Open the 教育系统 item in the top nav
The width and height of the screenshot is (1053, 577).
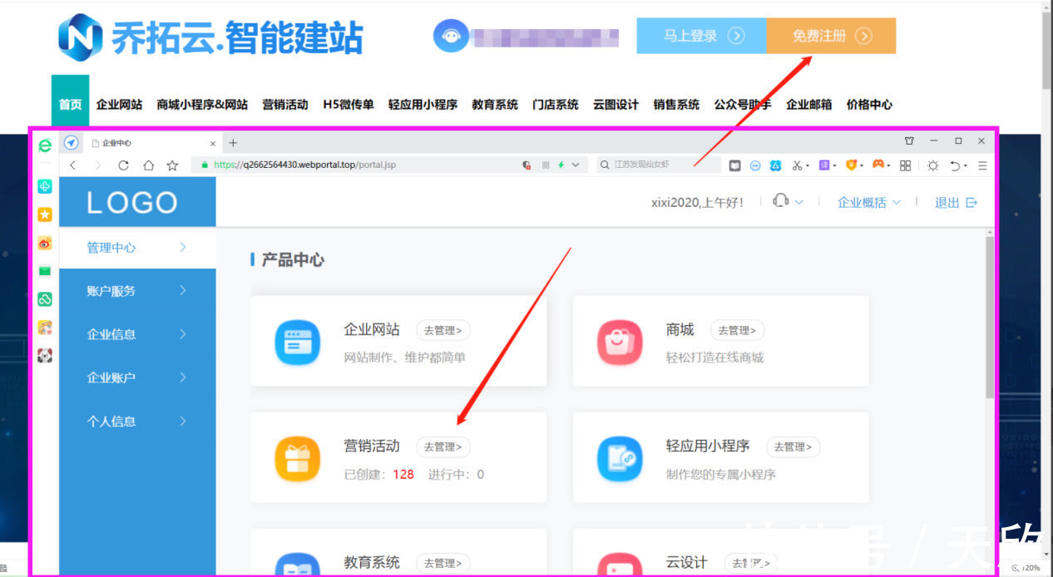click(495, 105)
